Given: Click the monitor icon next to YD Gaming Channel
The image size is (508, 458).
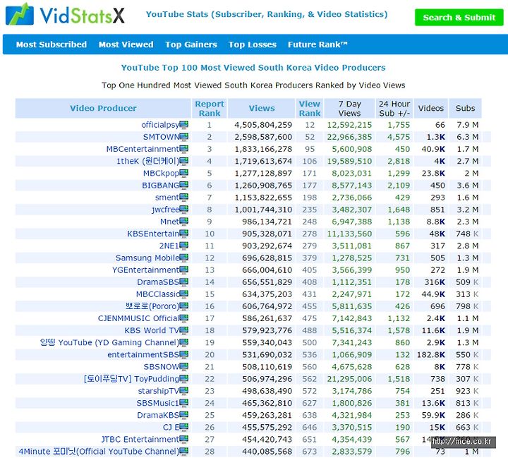Looking at the screenshot, I should [x=183, y=342].
